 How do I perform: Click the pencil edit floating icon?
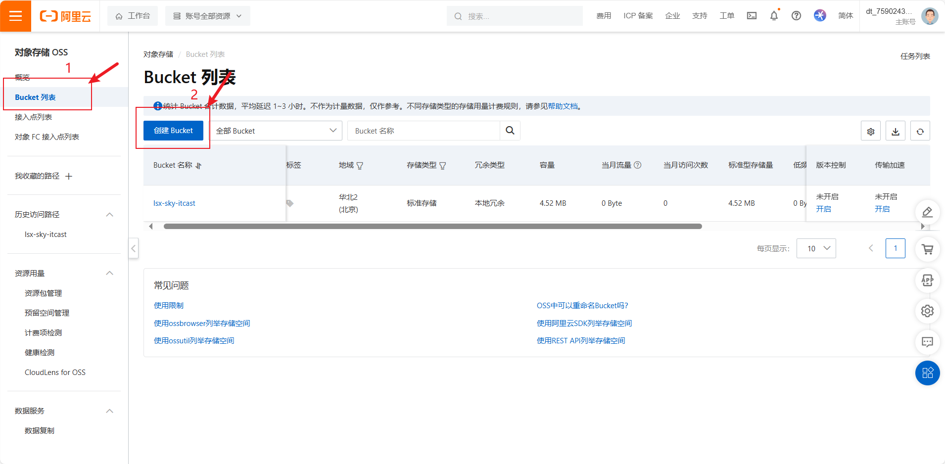pyautogui.click(x=928, y=212)
